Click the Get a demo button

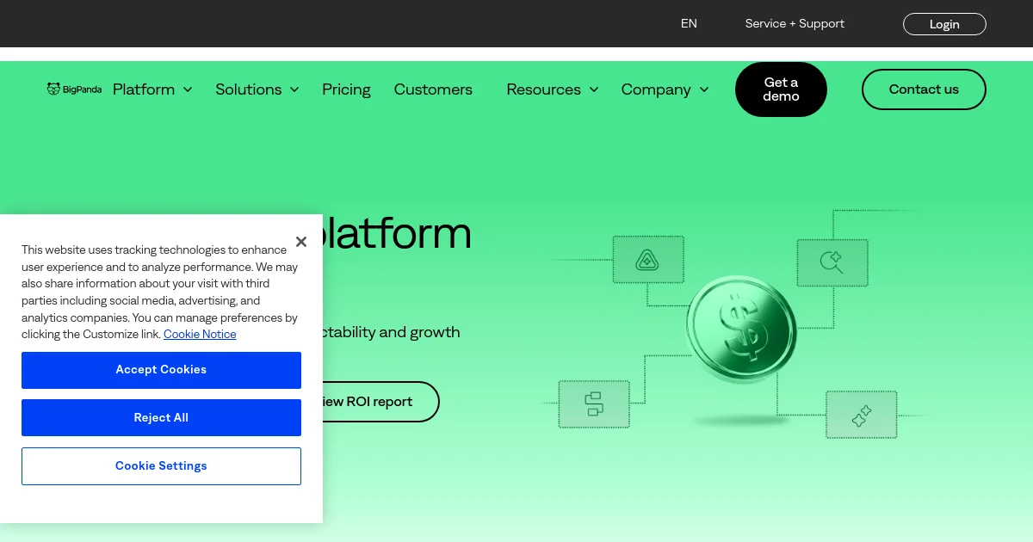click(x=781, y=89)
